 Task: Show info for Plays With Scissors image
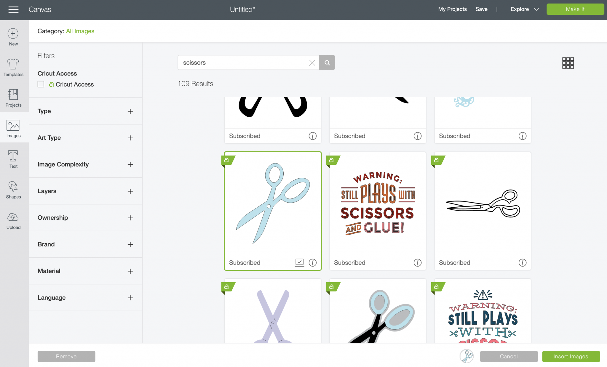[x=418, y=263]
